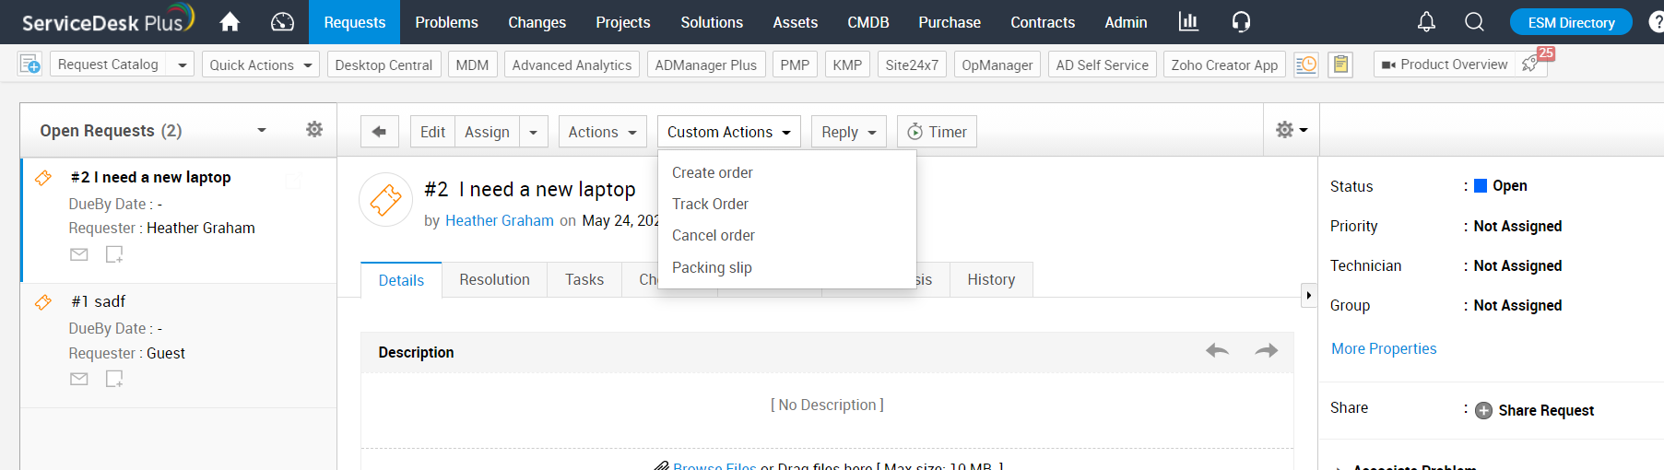Screen dimensions: 1664x470
Task: Open the Assign dropdown arrow
Action: 534,132
